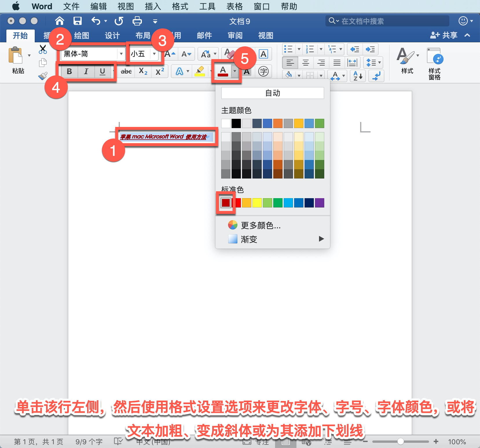Paste clipboard contents using 粘贴
The height and width of the screenshot is (448, 480).
pos(18,60)
